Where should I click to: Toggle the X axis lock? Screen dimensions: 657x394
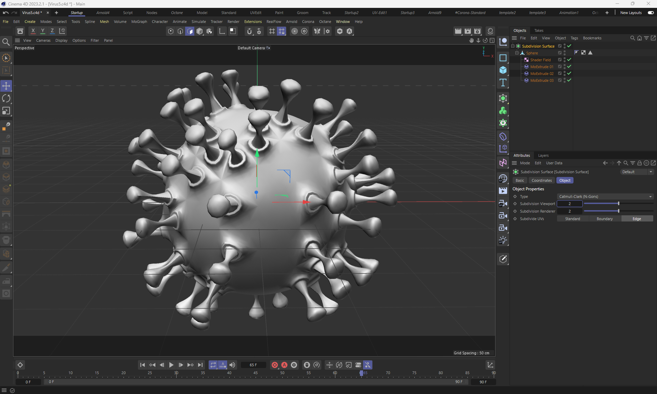pos(33,31)
